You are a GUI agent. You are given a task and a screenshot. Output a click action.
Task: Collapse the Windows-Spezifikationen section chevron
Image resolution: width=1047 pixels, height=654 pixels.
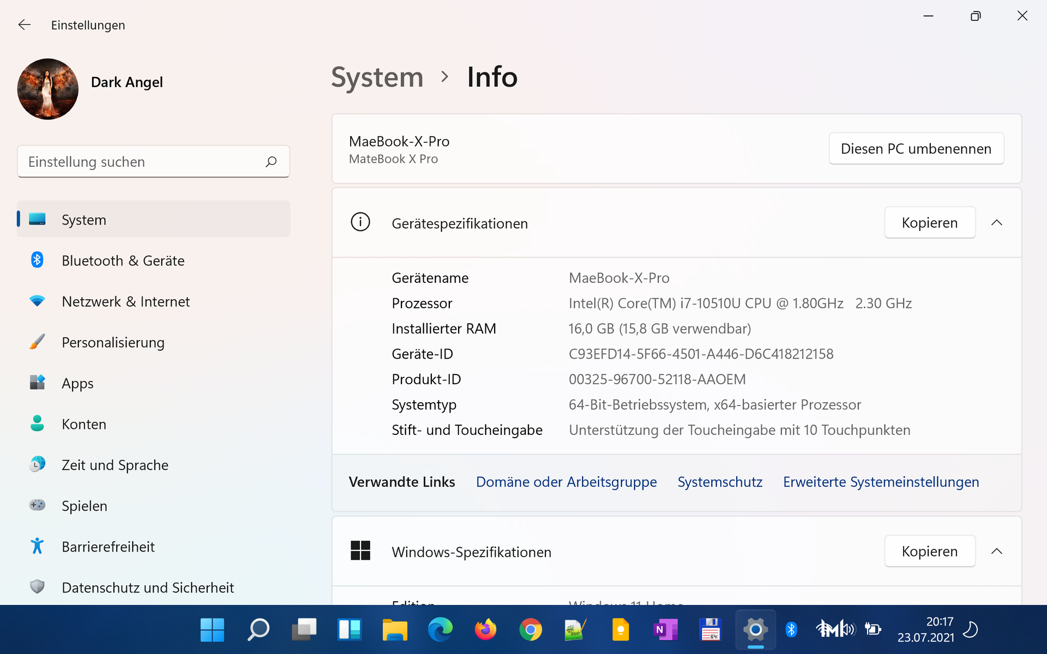click(x=997, y=552)
